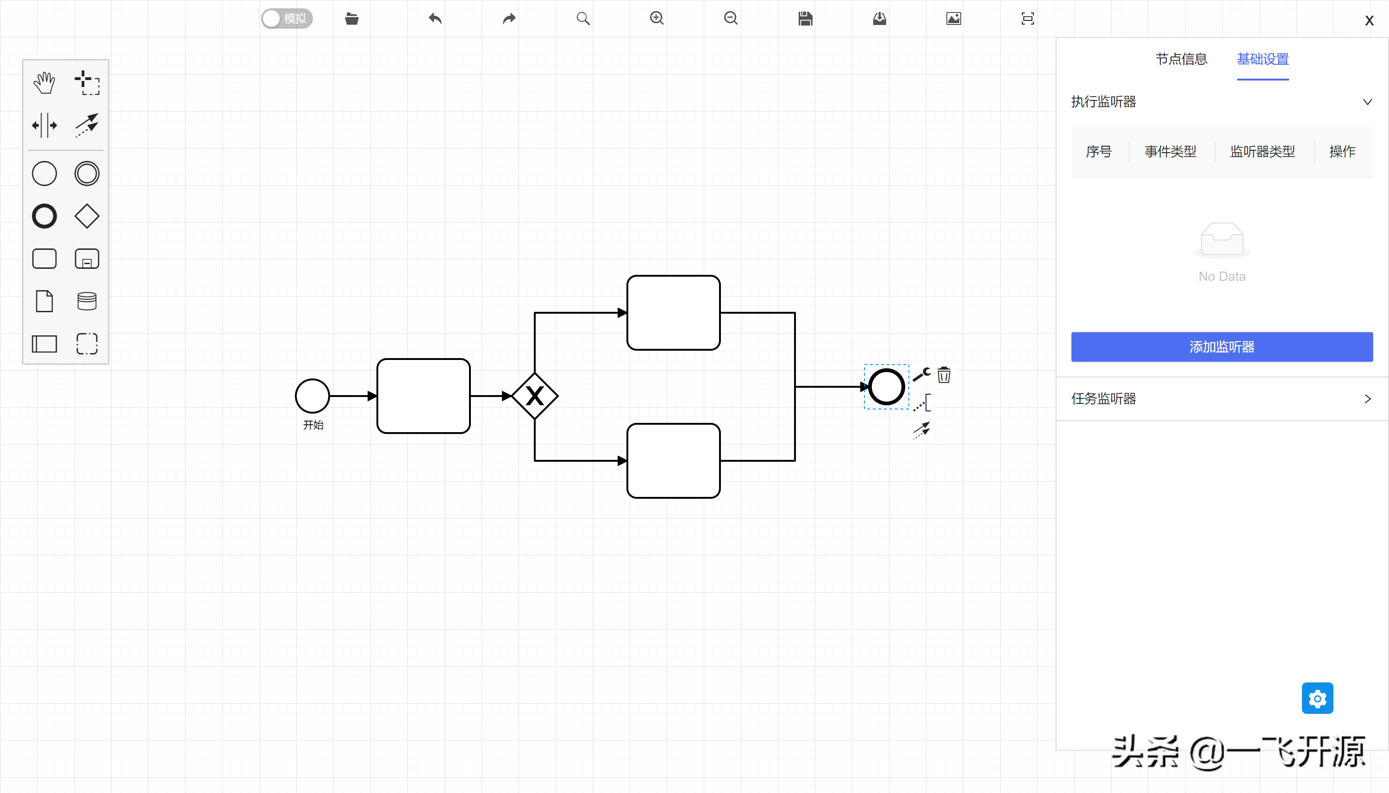Click the 添加监听器 button
The width and height of the screenshot is (1389, 793).
click(1222, 347)
